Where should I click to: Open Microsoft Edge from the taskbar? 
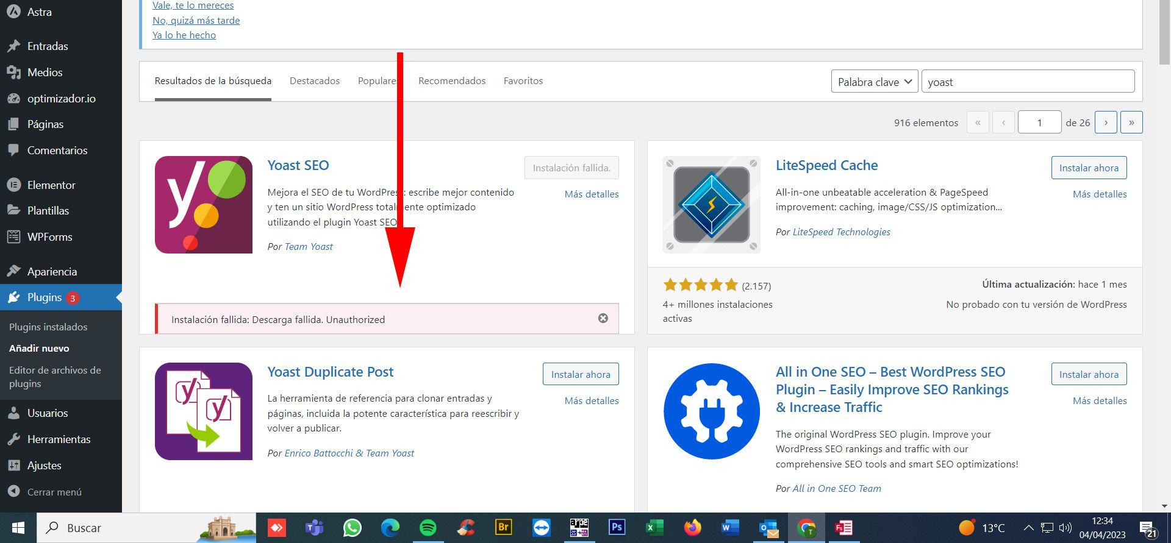[390, 528]
